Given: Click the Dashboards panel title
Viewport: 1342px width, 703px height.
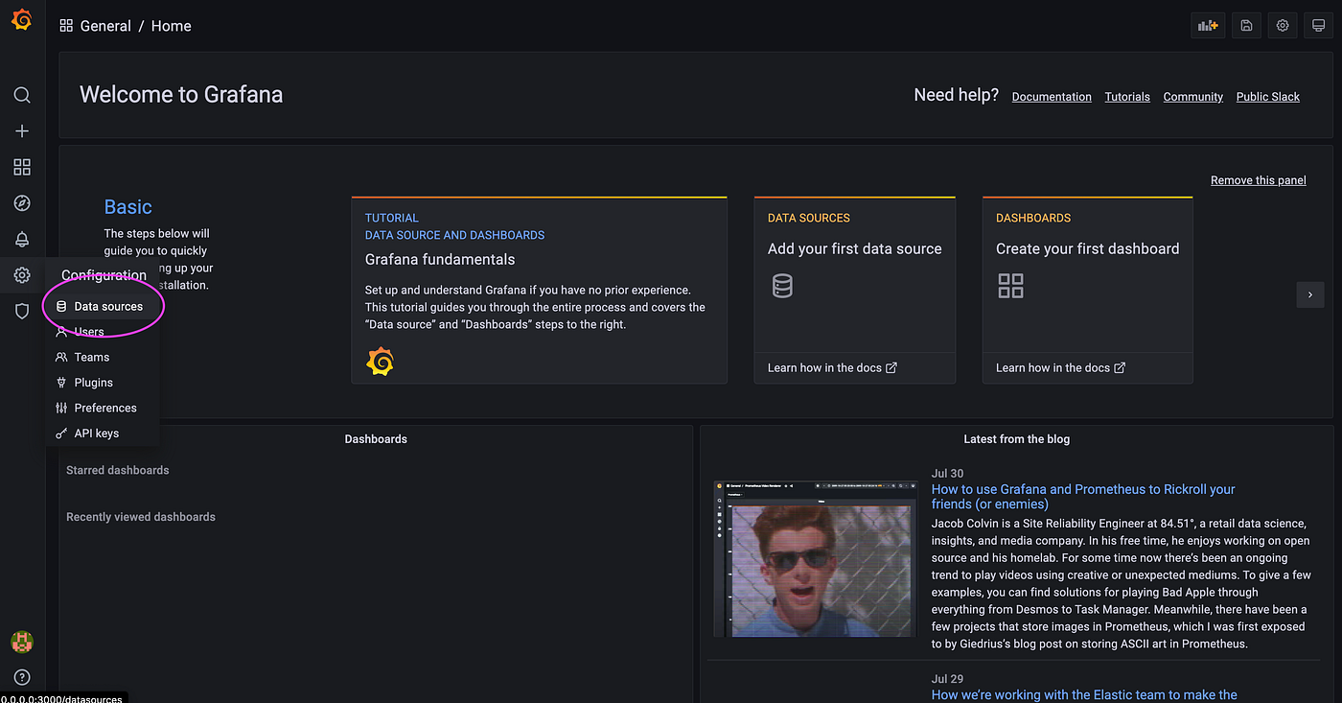Looking at the screenshot, I should point(376,439).
